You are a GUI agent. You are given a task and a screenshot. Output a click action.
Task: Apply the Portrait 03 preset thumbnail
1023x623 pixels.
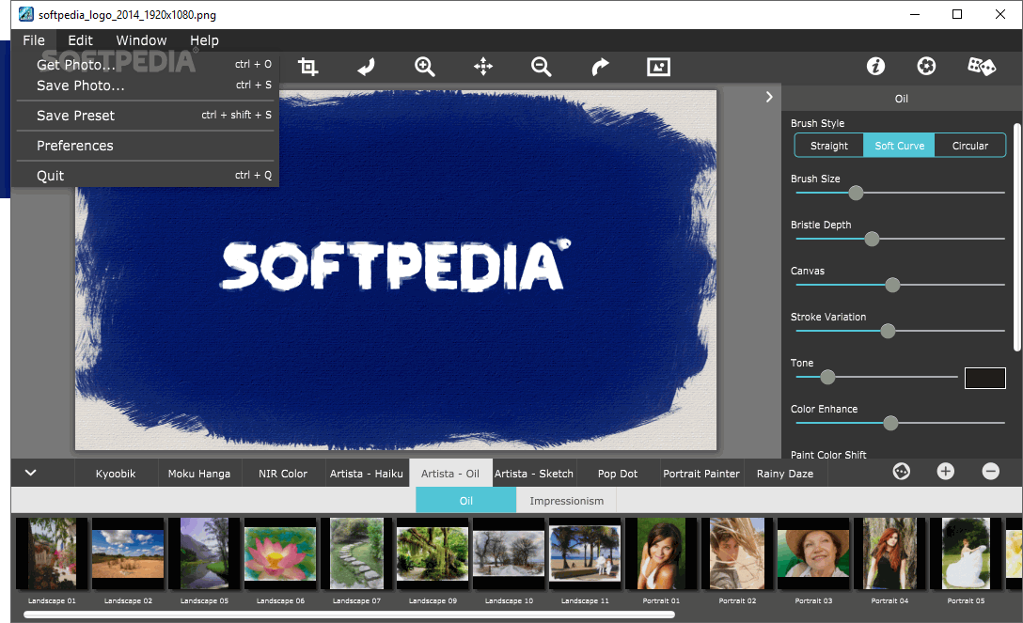[813, 553]
